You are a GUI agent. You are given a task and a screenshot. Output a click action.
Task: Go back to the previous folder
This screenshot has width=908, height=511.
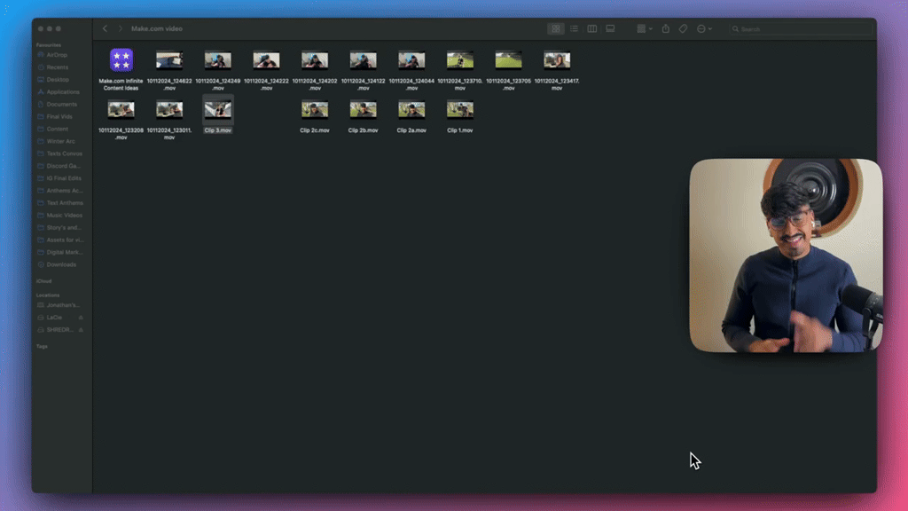pyautogui.click(x=105, y=28)
